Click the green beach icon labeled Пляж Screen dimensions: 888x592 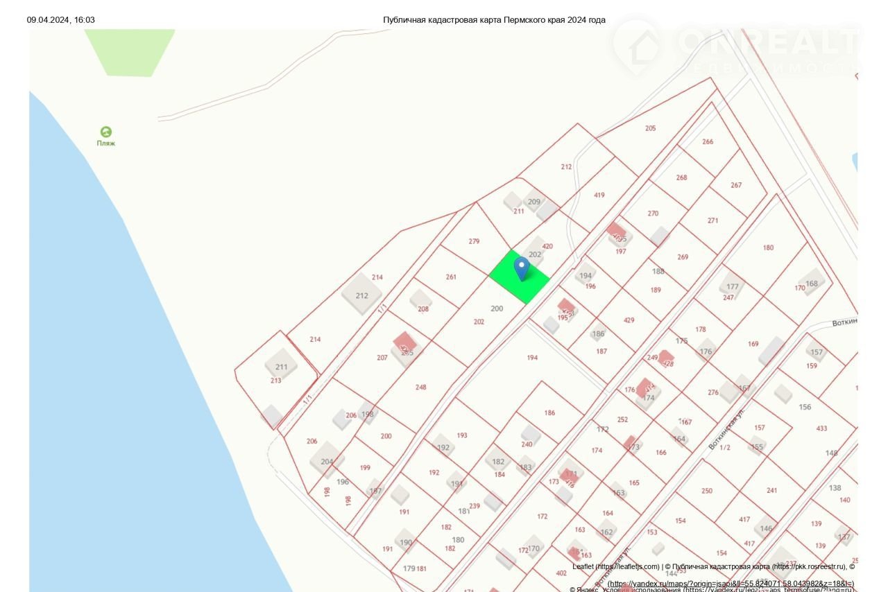click(x=106, y=132)
